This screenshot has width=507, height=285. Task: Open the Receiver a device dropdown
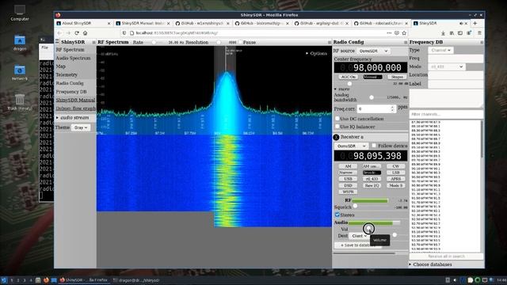click(351, 146)
